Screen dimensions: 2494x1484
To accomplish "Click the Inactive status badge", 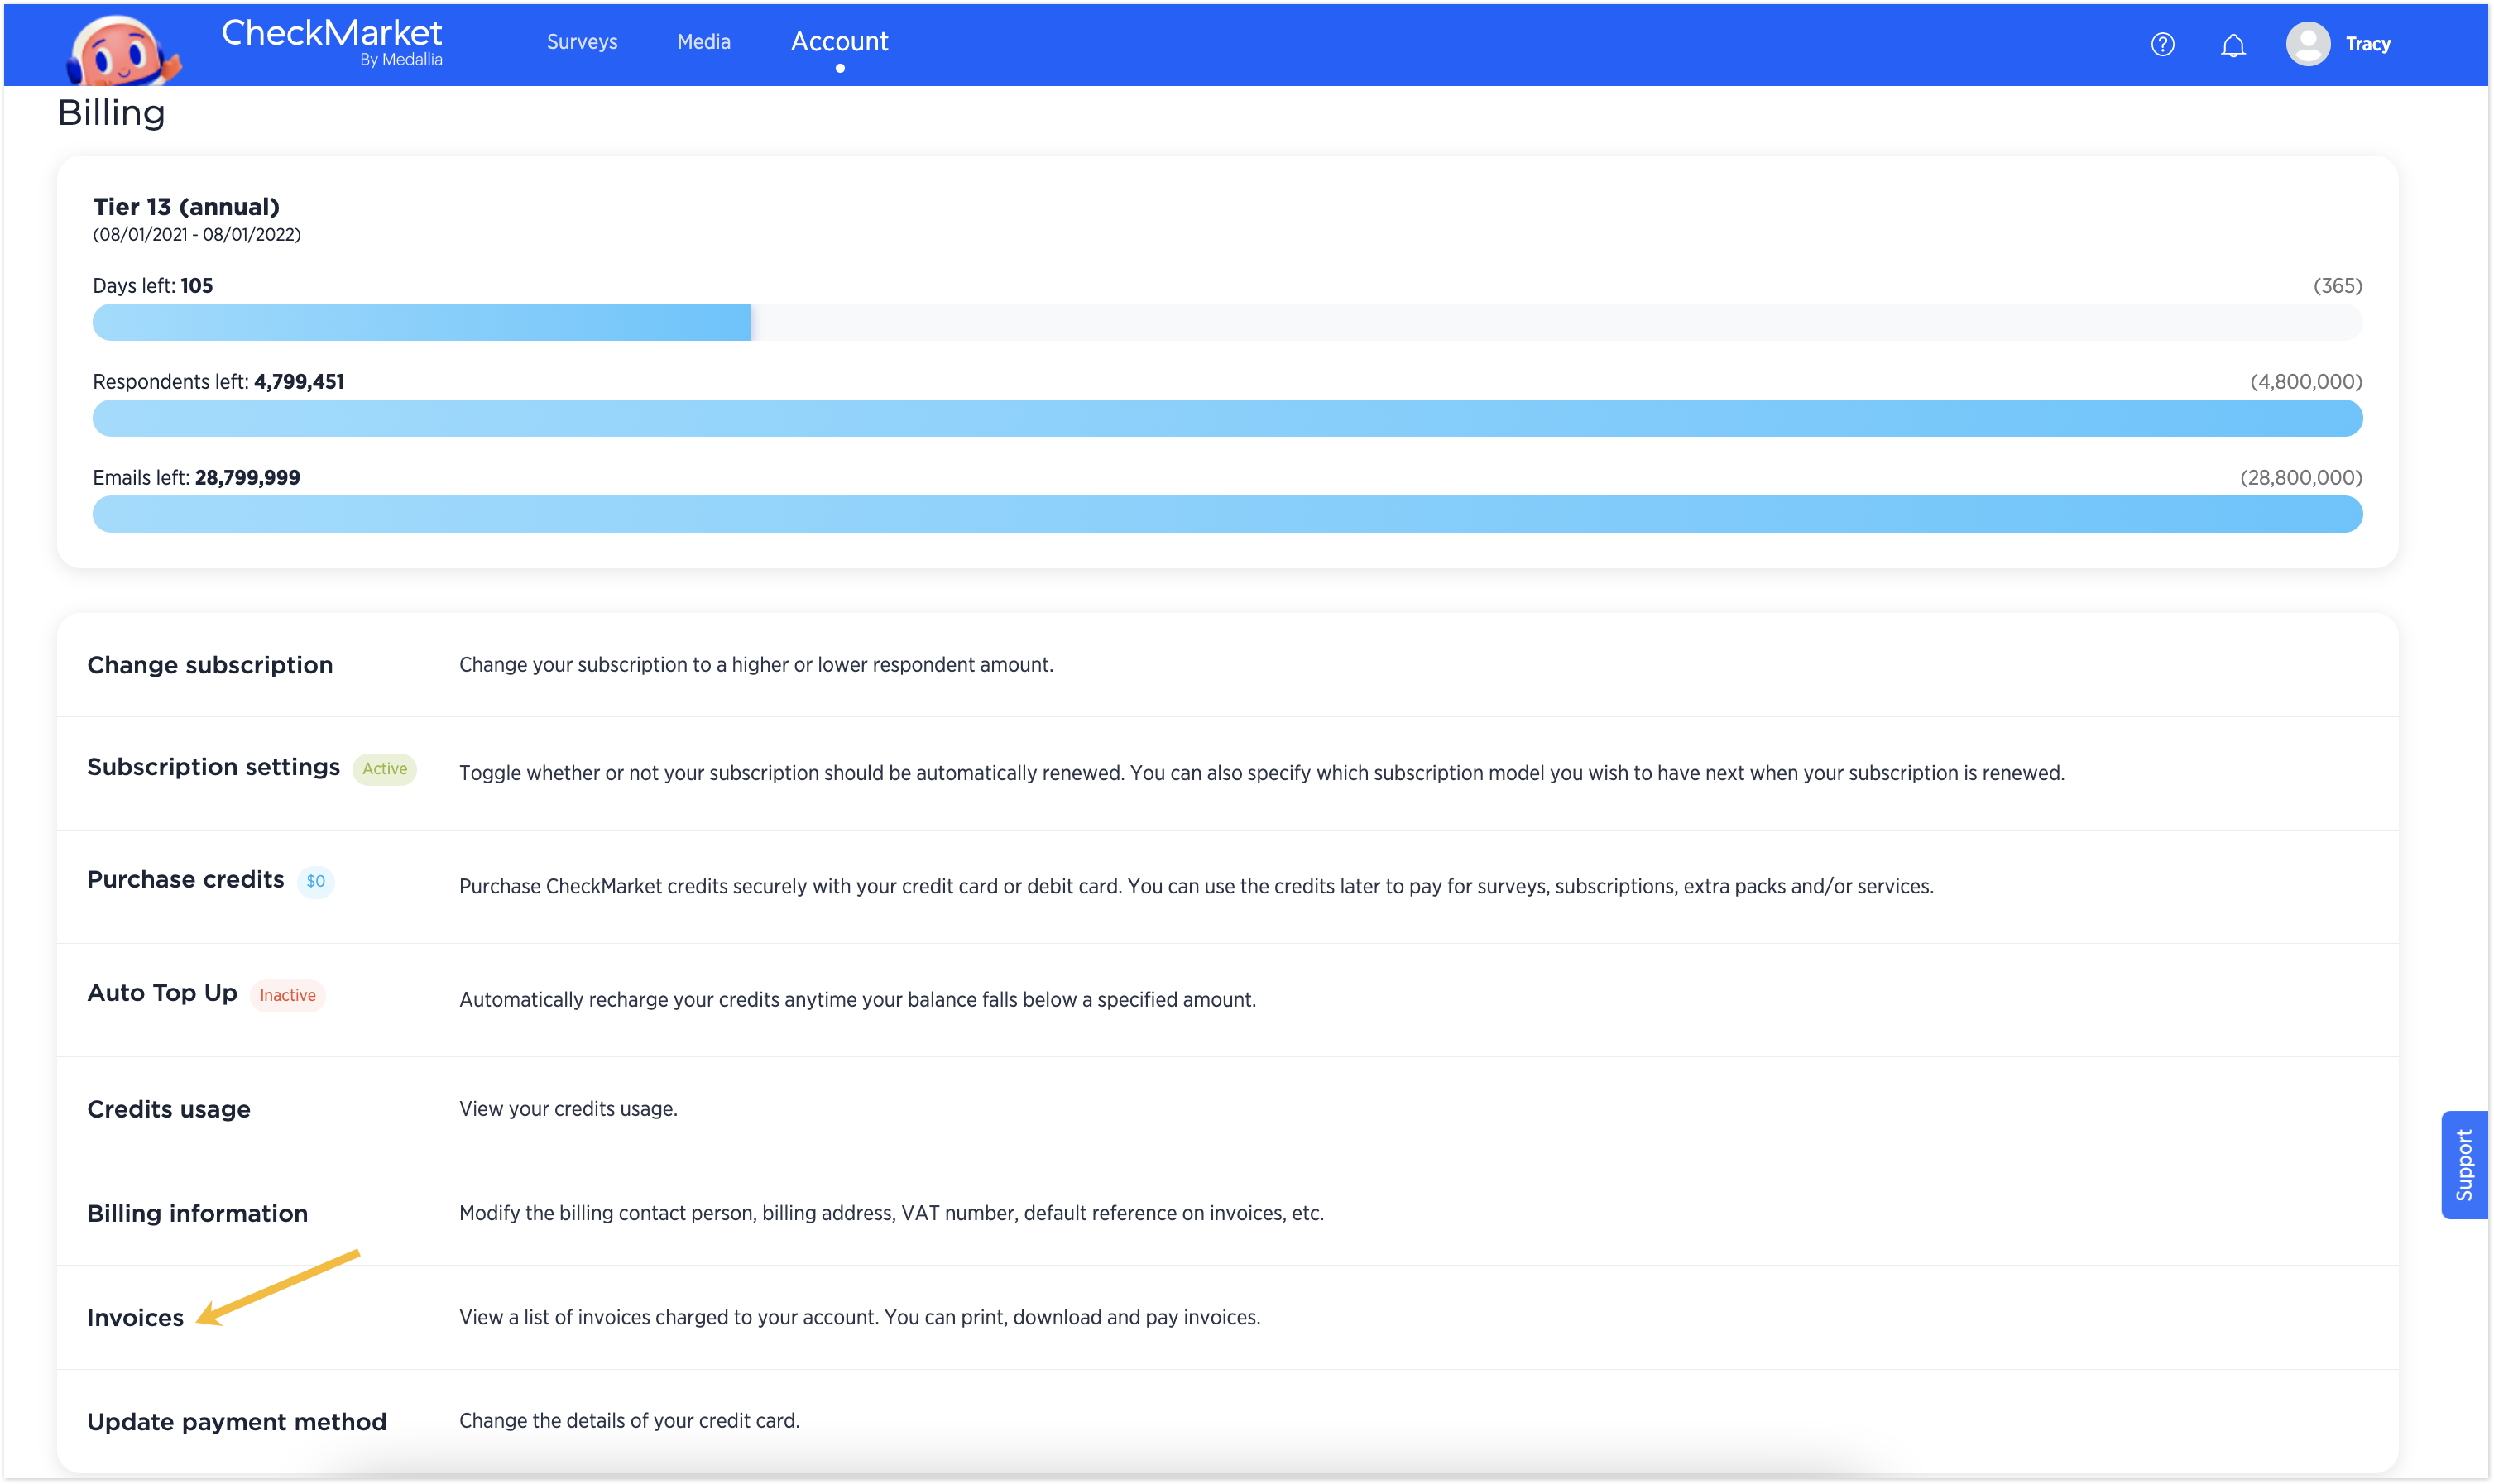I will [287, 995].
